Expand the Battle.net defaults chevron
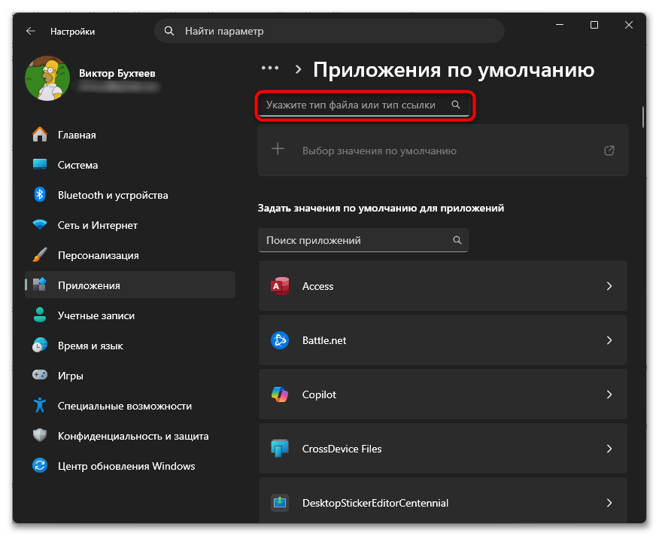Image resolution: width=659 pixels, height=536 pixels. coord(609,340)
